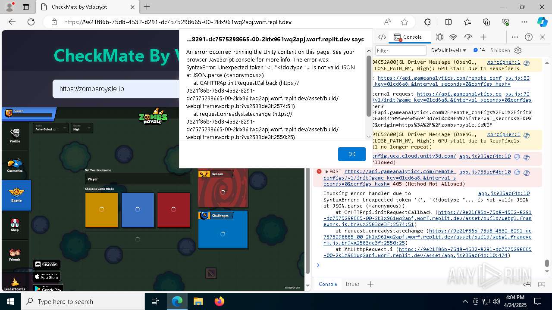Open the Network wifi icon in DevTools
Screen dimensions: 552x310
click(x=453, y=37)
